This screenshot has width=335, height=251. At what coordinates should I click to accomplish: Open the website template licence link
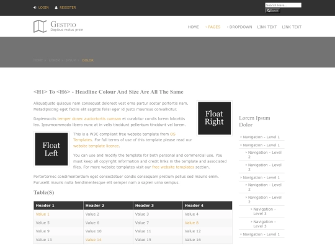(96, 146)
